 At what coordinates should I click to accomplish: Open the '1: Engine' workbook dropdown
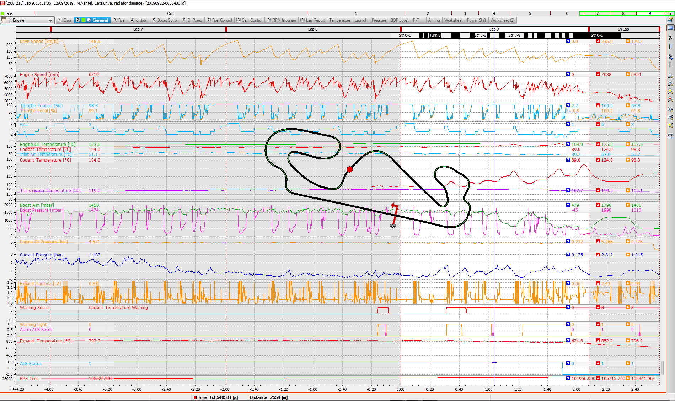[50, 20]
